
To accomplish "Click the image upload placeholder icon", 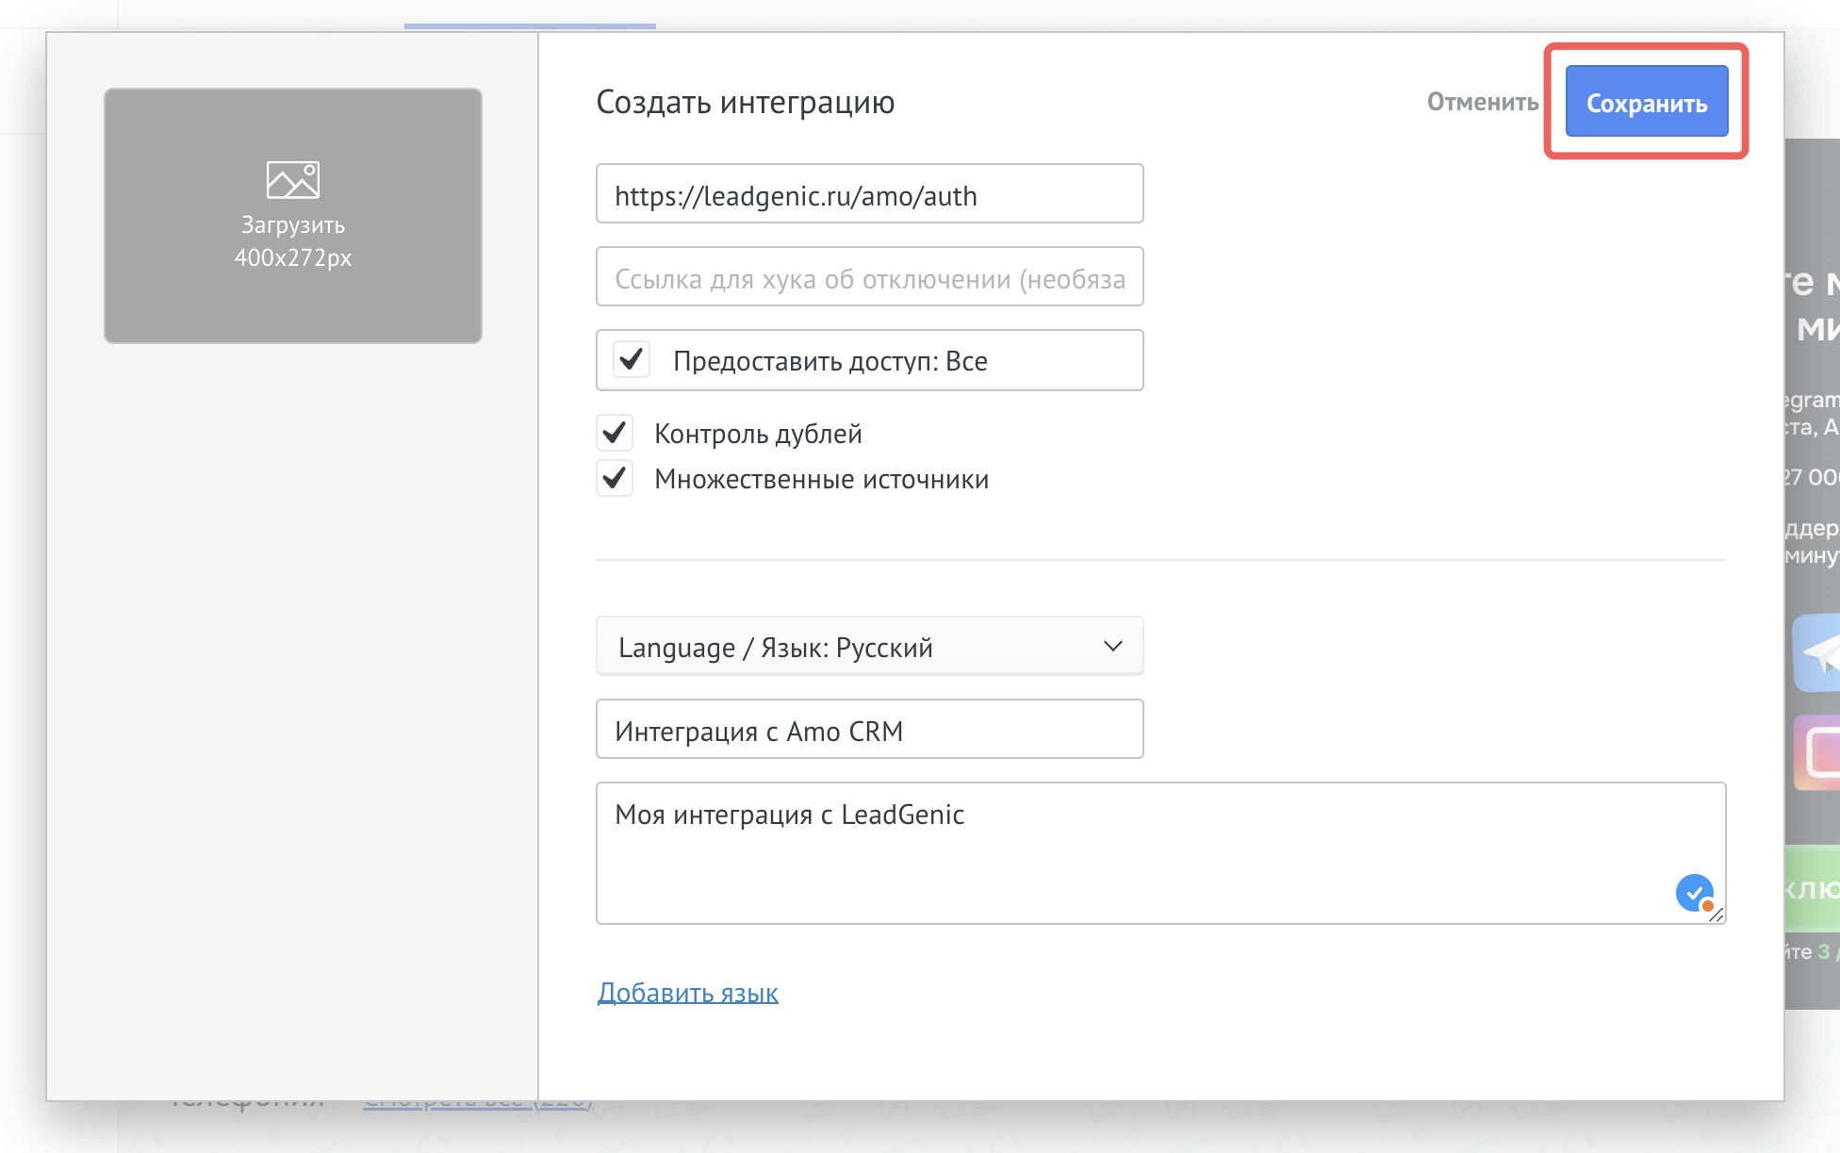I will point(293,180).
